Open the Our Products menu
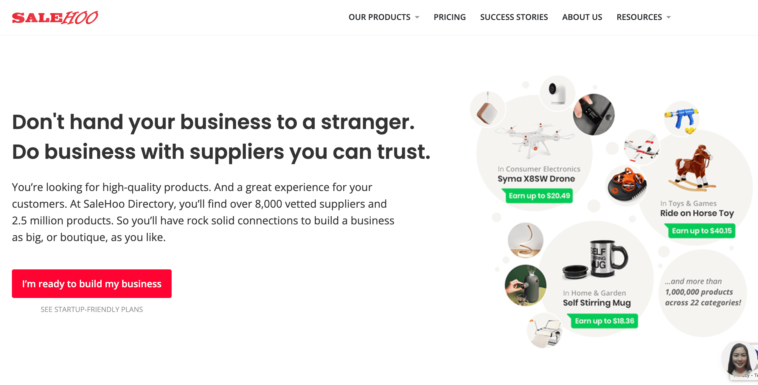758x385 pixels. [x=379, y=17]
